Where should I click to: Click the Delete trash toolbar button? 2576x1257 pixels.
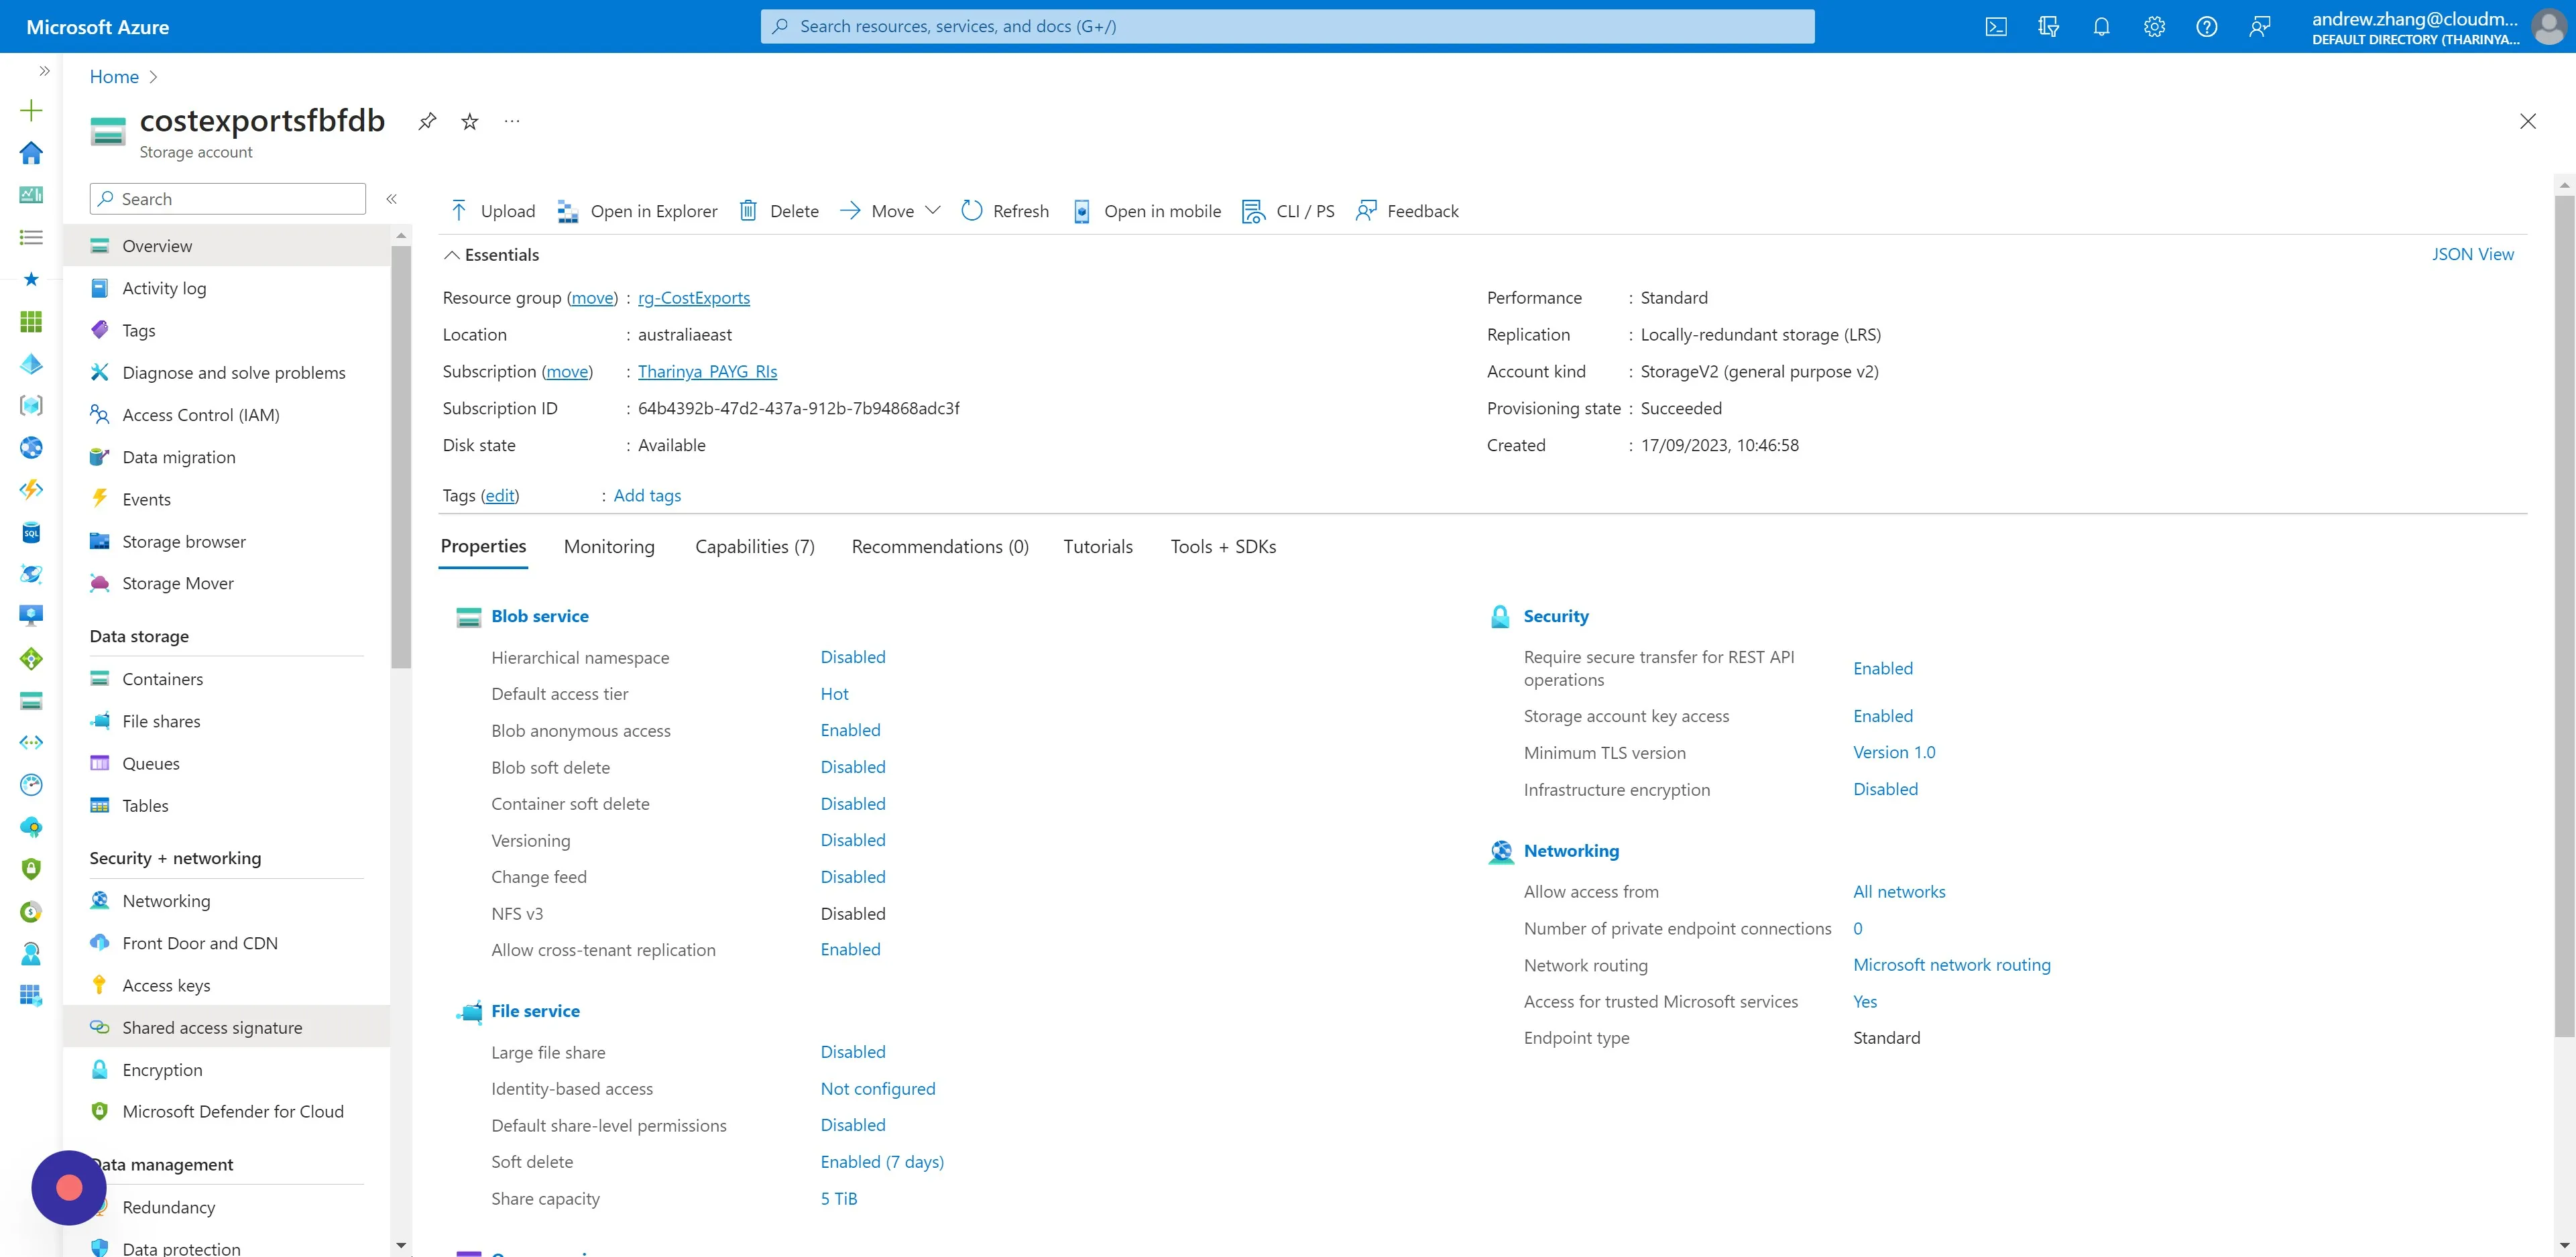[x=779, y=211]
